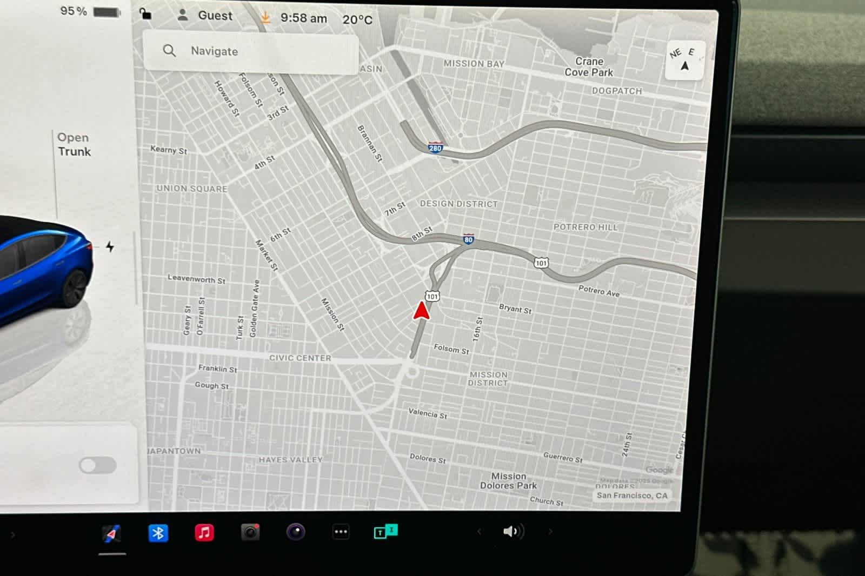Decrease volume with the left chevron

(x=479, y=532)
